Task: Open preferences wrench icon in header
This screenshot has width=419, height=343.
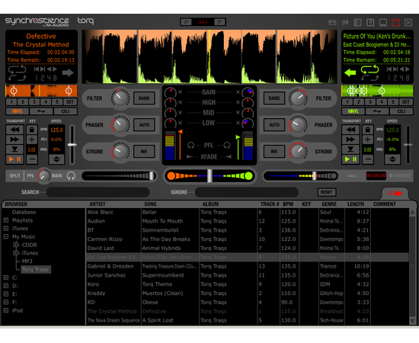Action: click(x=345, y=23)
